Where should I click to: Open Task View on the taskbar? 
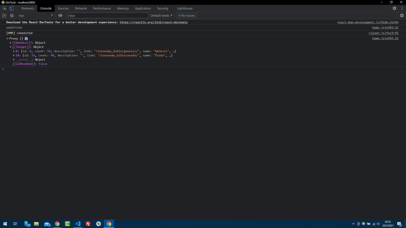click(x=15, y=224)
